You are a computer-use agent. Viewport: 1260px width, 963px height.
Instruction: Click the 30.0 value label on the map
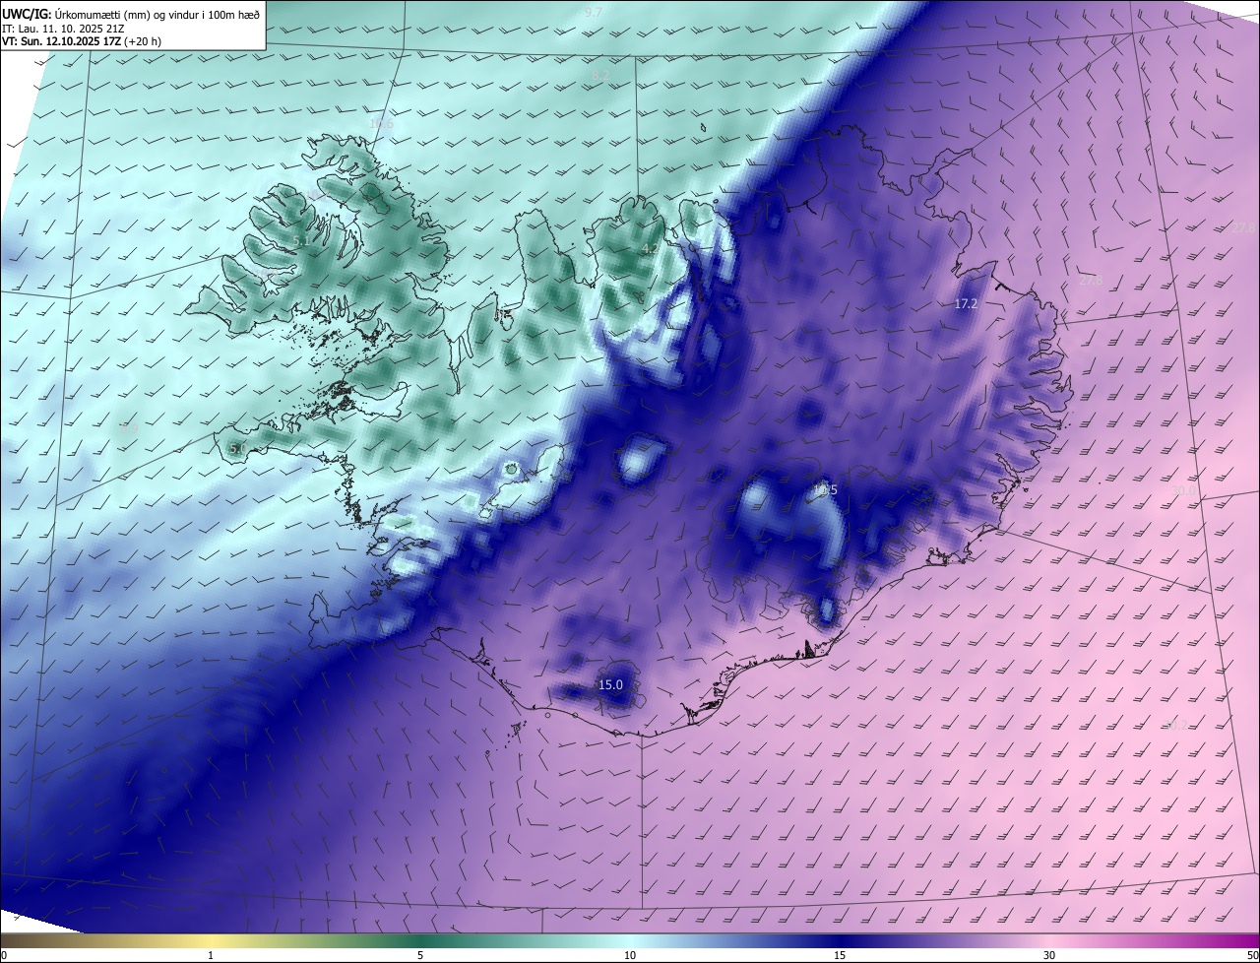pyautogui.click(x=1184, y=489)
